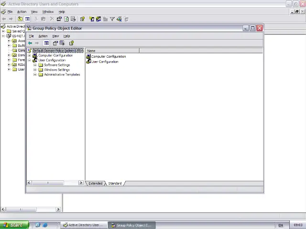This screenshot has height=229, width=306.
Task: Expand the Builtin folder node in Active Directory tree
Action: tap(9, 46)
